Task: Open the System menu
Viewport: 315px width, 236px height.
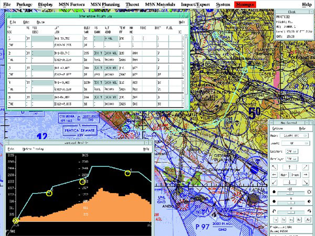Action: (x=223, y=4)
